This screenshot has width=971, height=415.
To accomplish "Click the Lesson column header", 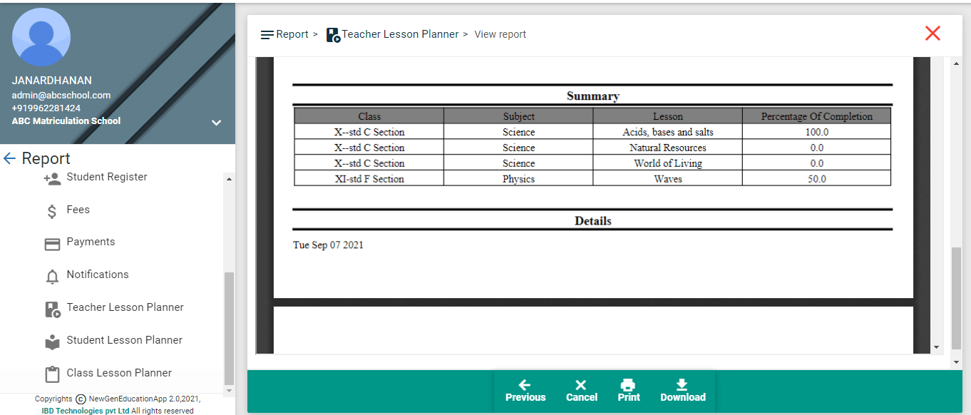I will [x=668, y=116].
